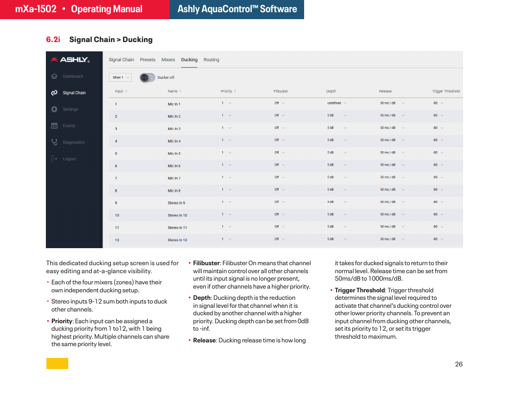Click the Release column header
The width and height of the screenshot is (509, 393).
[x=386, y=91]
